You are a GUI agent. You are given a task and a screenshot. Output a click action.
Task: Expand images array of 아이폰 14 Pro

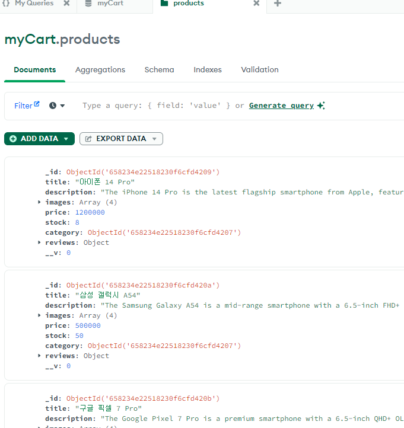(39, 202)
